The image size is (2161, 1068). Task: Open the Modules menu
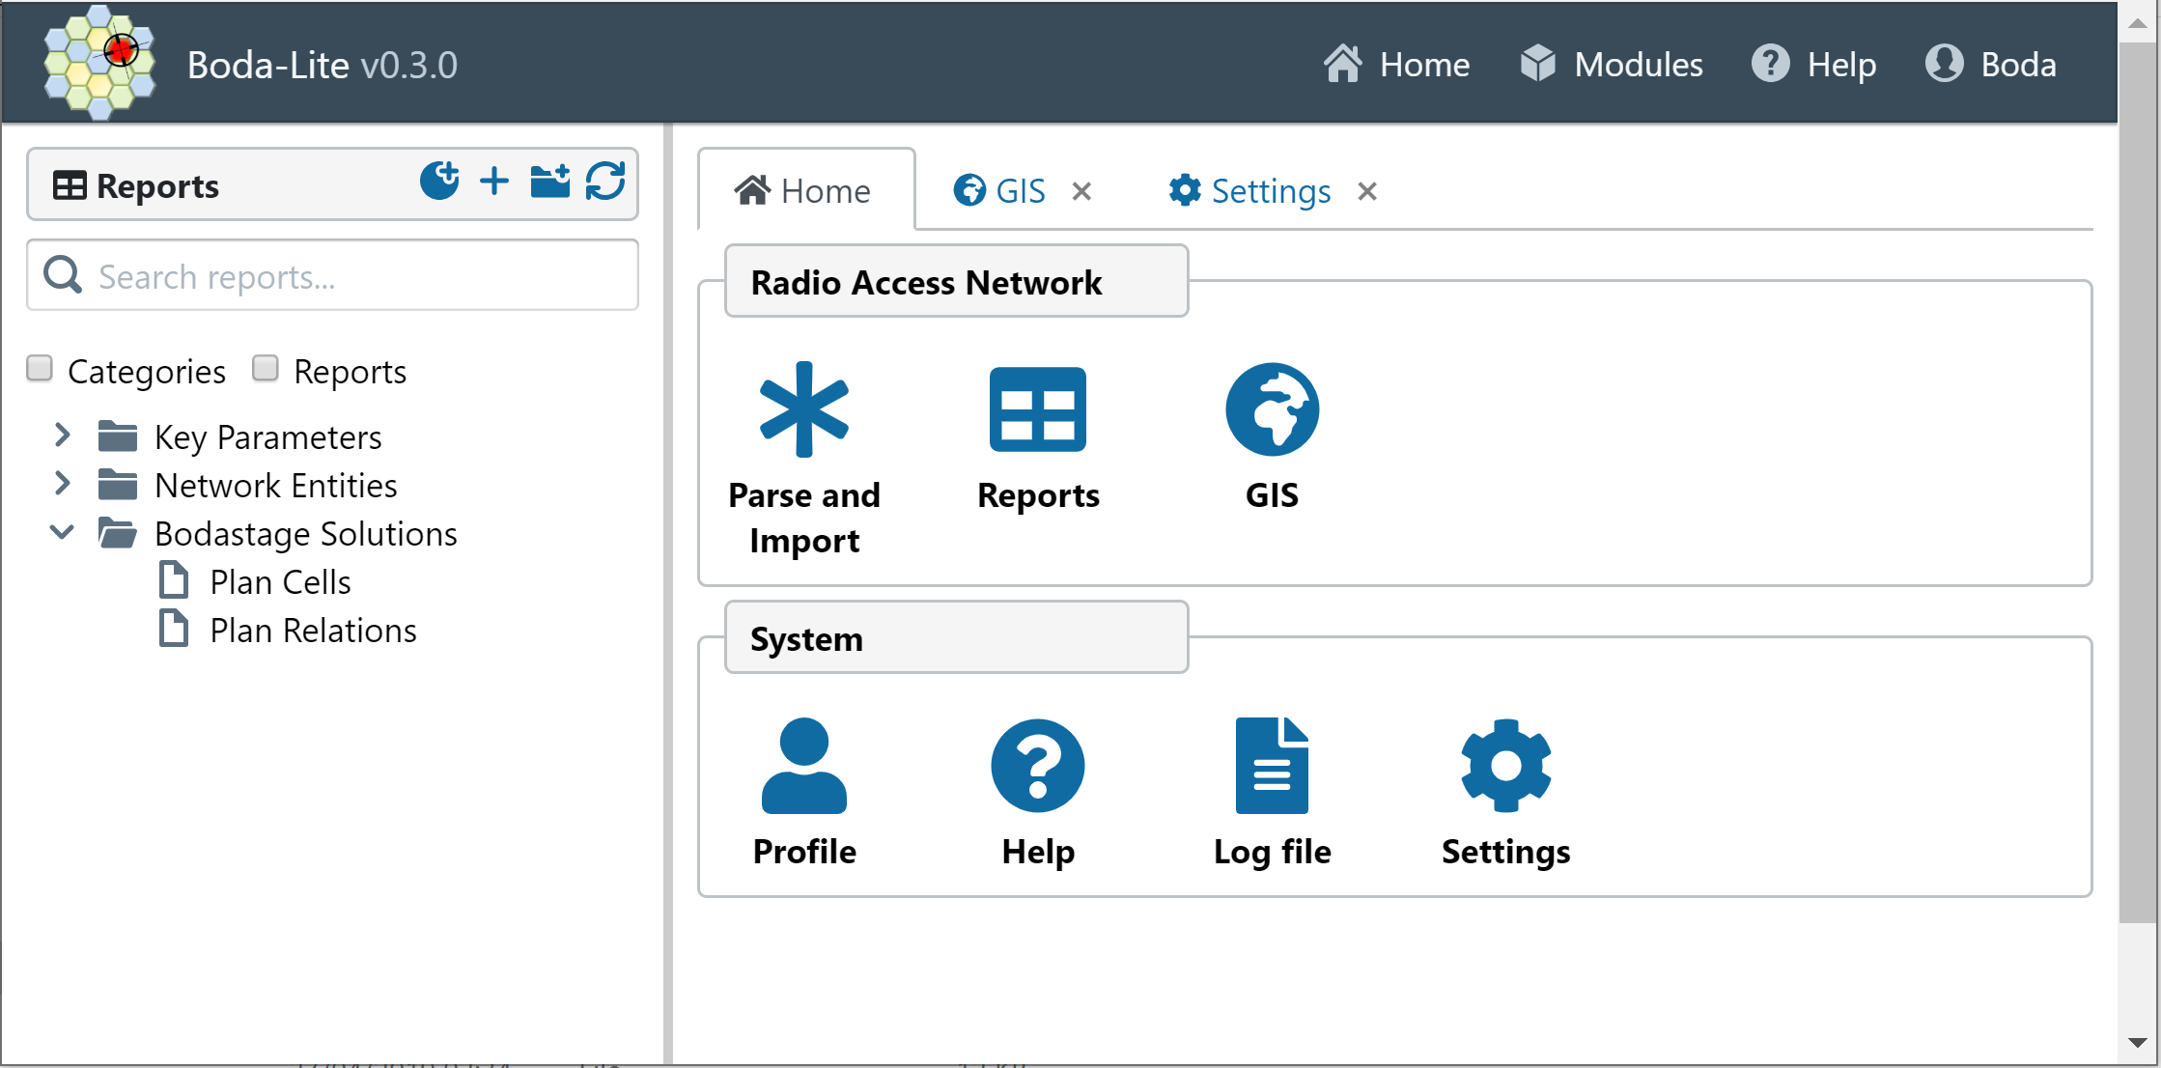[1611, 64]
